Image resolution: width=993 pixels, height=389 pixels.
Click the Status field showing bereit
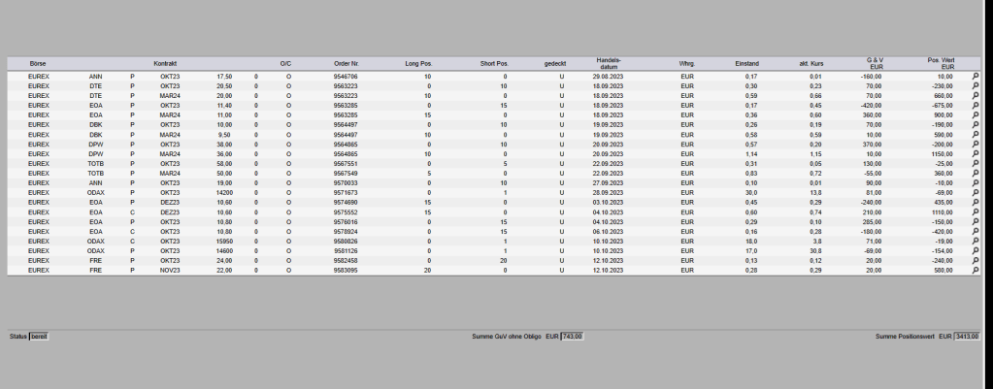(x=38, y=337)
